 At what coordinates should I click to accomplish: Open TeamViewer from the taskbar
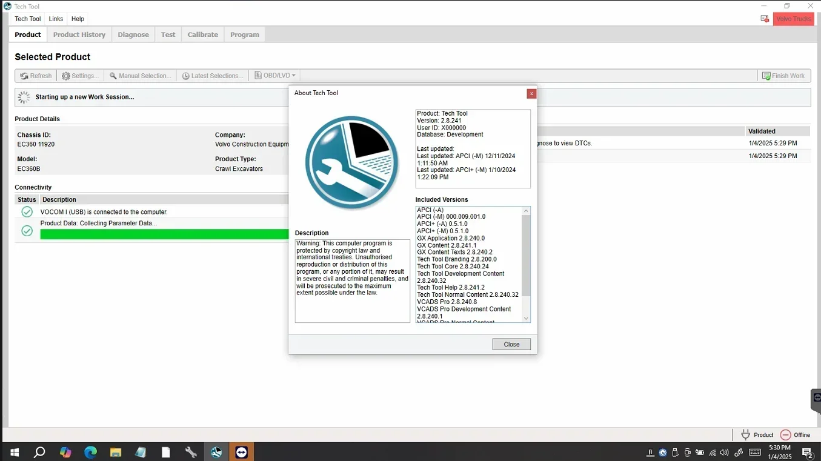242,452
